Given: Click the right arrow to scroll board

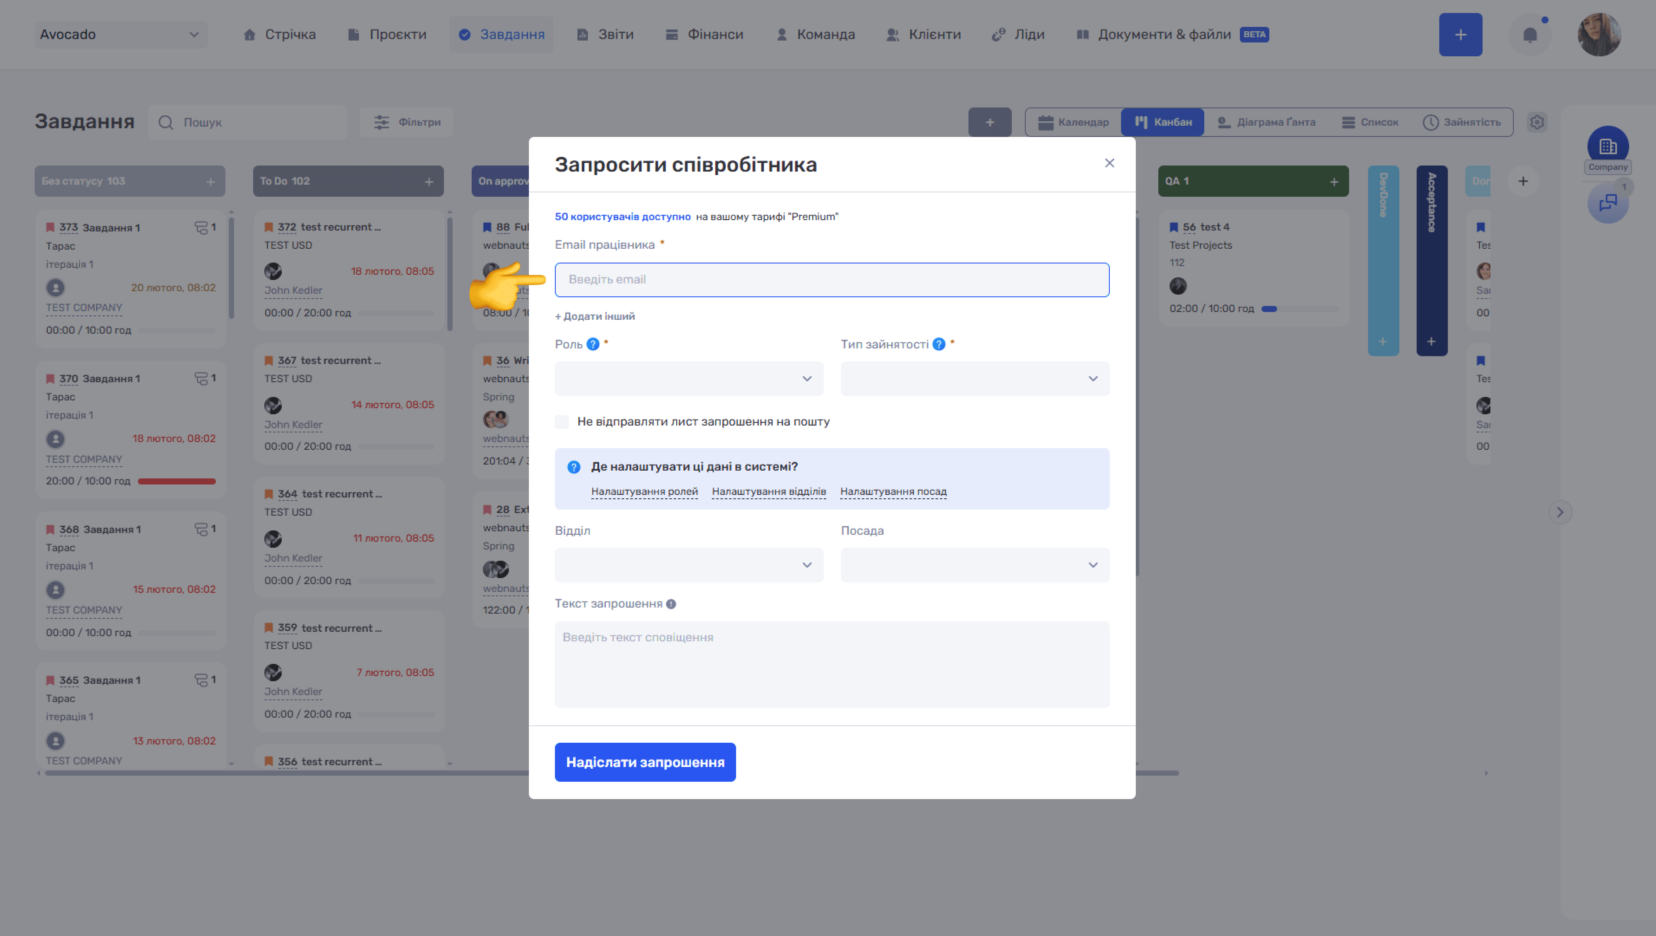Looking at the screenshot, I should pyautogui.click(x=1559, y=512).
